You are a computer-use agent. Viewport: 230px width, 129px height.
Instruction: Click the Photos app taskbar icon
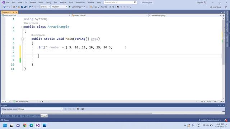click(x=45, y=125)
